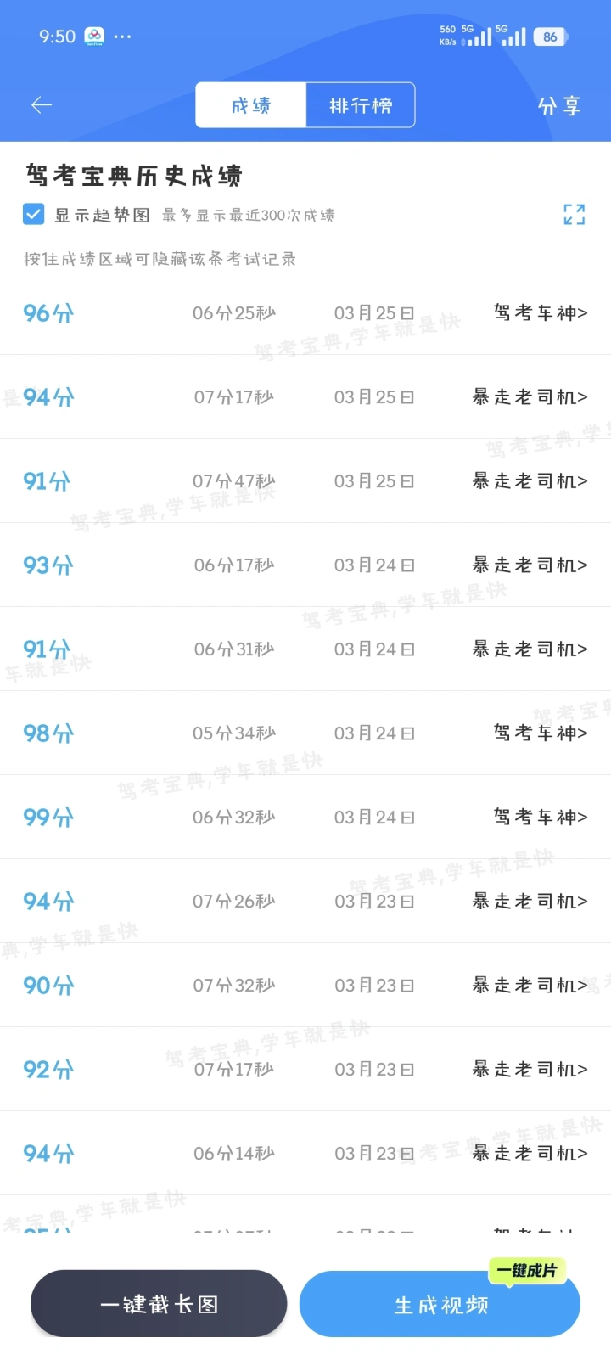Image resolution: width=611 pixels, height=1360 pixels.
Task: Tap the app icon in the status bar
Action: pos(94,37)
